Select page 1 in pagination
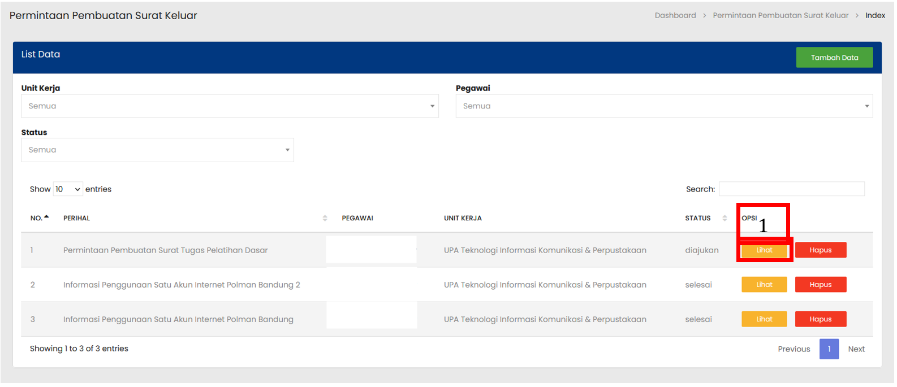This screenshot has height=387, width=897. click(829, 349)
